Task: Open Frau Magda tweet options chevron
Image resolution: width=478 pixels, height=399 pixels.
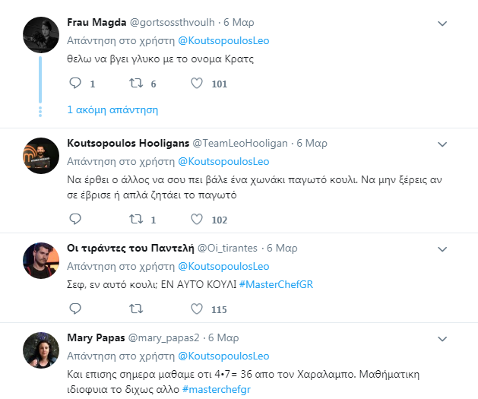Action: pos(443,24)
